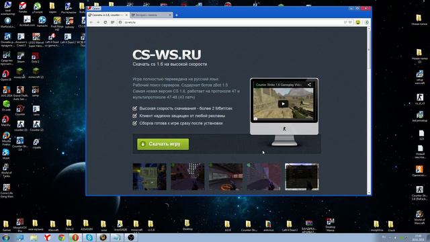430x242 pixels.
Task: Click the CS-WS.RU site logo
Action: point(167,54)
